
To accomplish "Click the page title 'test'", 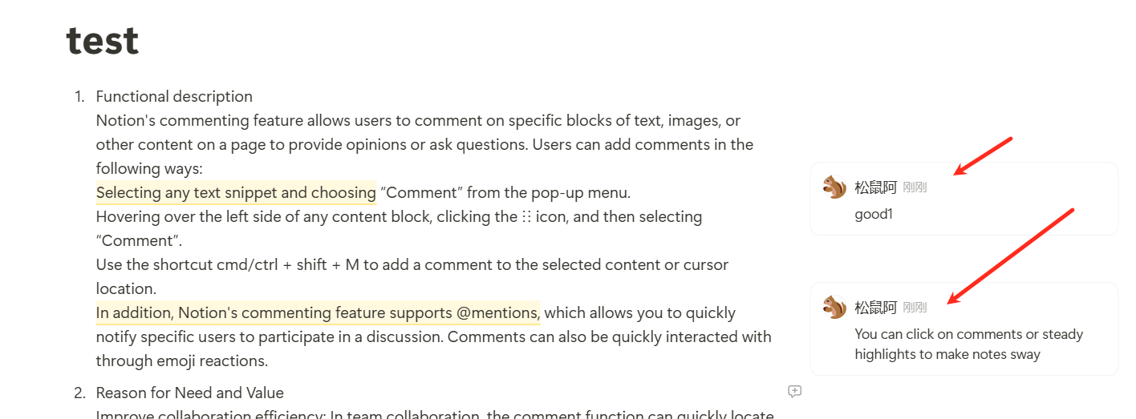I will click(103, 38).
